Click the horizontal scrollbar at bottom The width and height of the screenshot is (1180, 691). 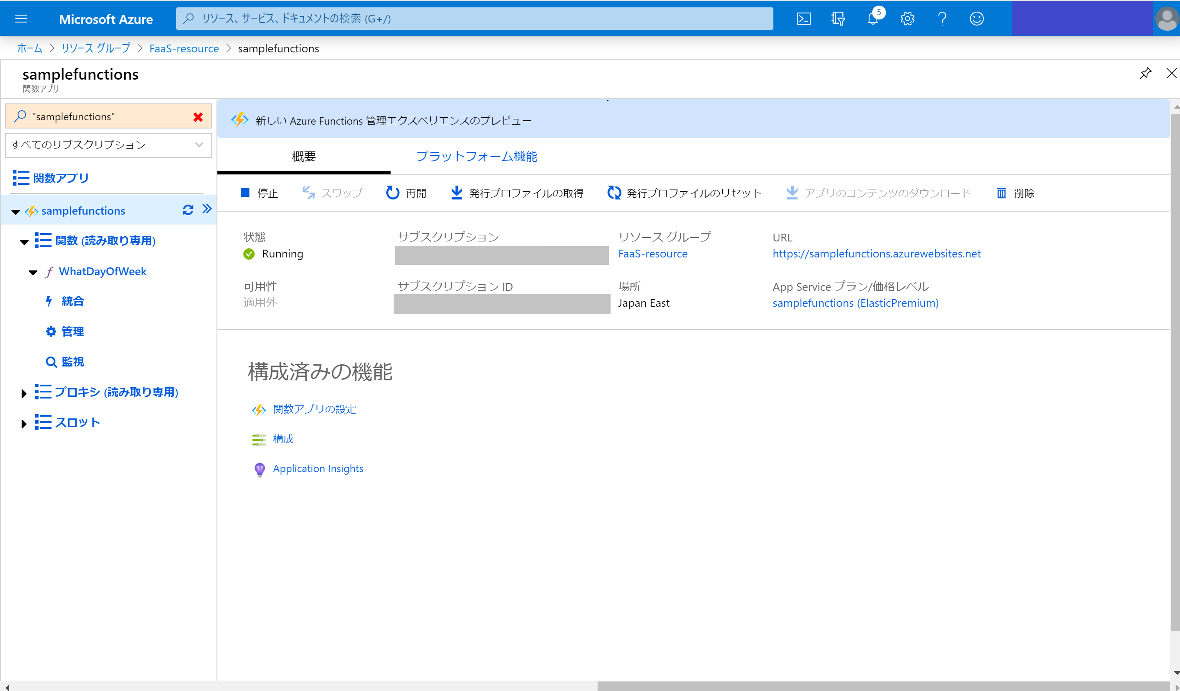pos(883,686)
